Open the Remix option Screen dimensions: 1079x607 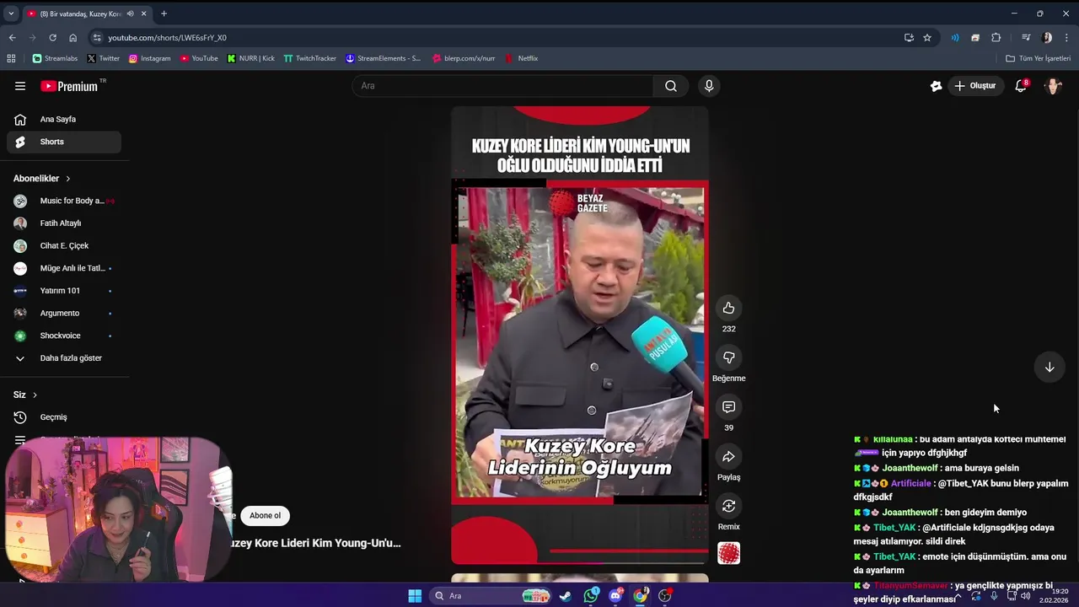(728, 506)
